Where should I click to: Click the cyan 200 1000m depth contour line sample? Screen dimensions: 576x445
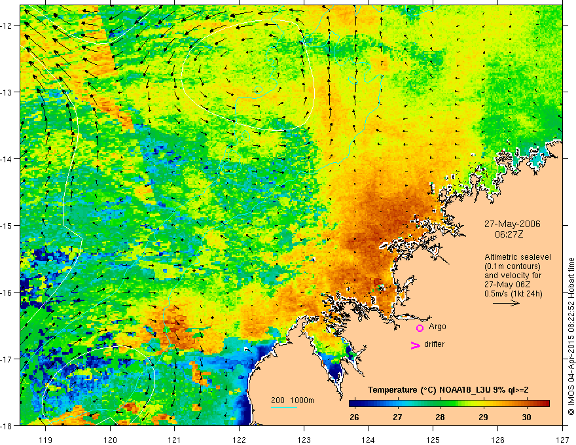point(284,407)
